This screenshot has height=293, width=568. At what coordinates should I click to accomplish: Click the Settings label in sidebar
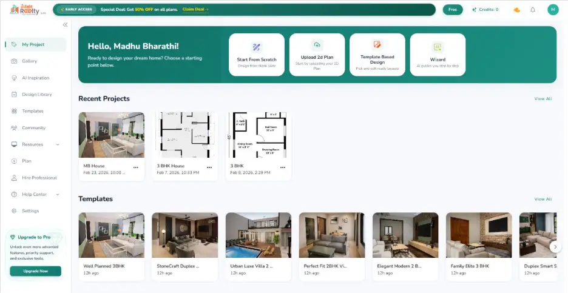tap(30, 210)
